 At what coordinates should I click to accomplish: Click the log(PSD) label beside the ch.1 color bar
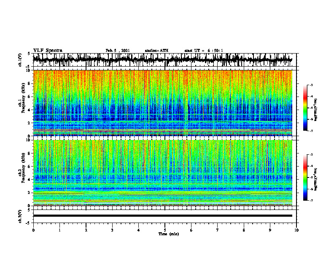pyautogui.click(x=316, y=110)
